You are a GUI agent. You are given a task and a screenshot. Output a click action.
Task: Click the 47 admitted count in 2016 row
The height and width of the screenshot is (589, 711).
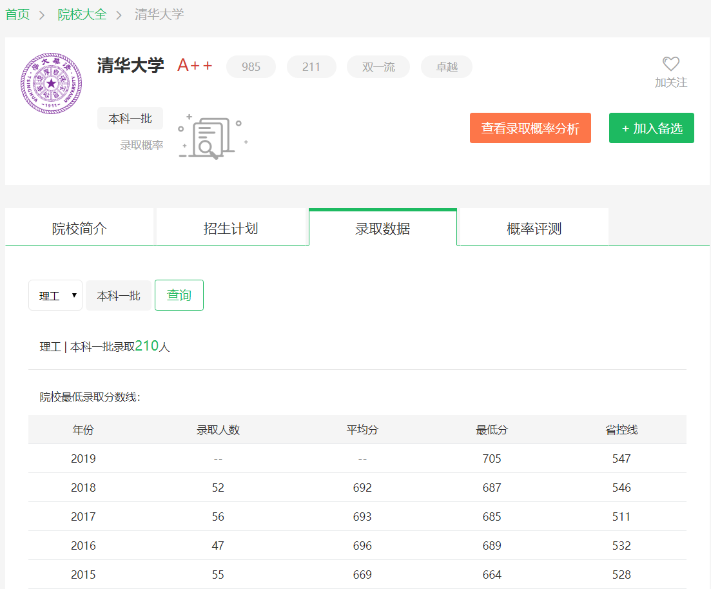pyautogui.click(x=218, y=545)
